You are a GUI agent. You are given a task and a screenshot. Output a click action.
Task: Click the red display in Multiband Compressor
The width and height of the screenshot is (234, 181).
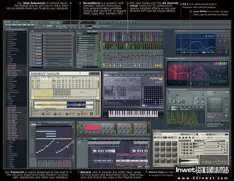click(x=93, y=127)
